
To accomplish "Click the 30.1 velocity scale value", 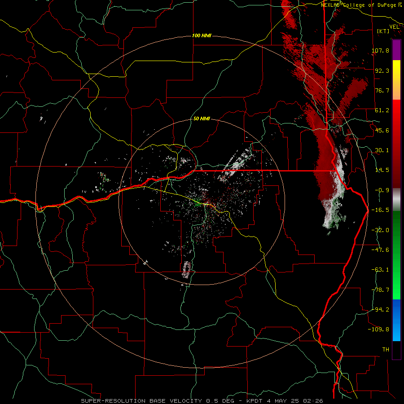I will tap(382, 150).
